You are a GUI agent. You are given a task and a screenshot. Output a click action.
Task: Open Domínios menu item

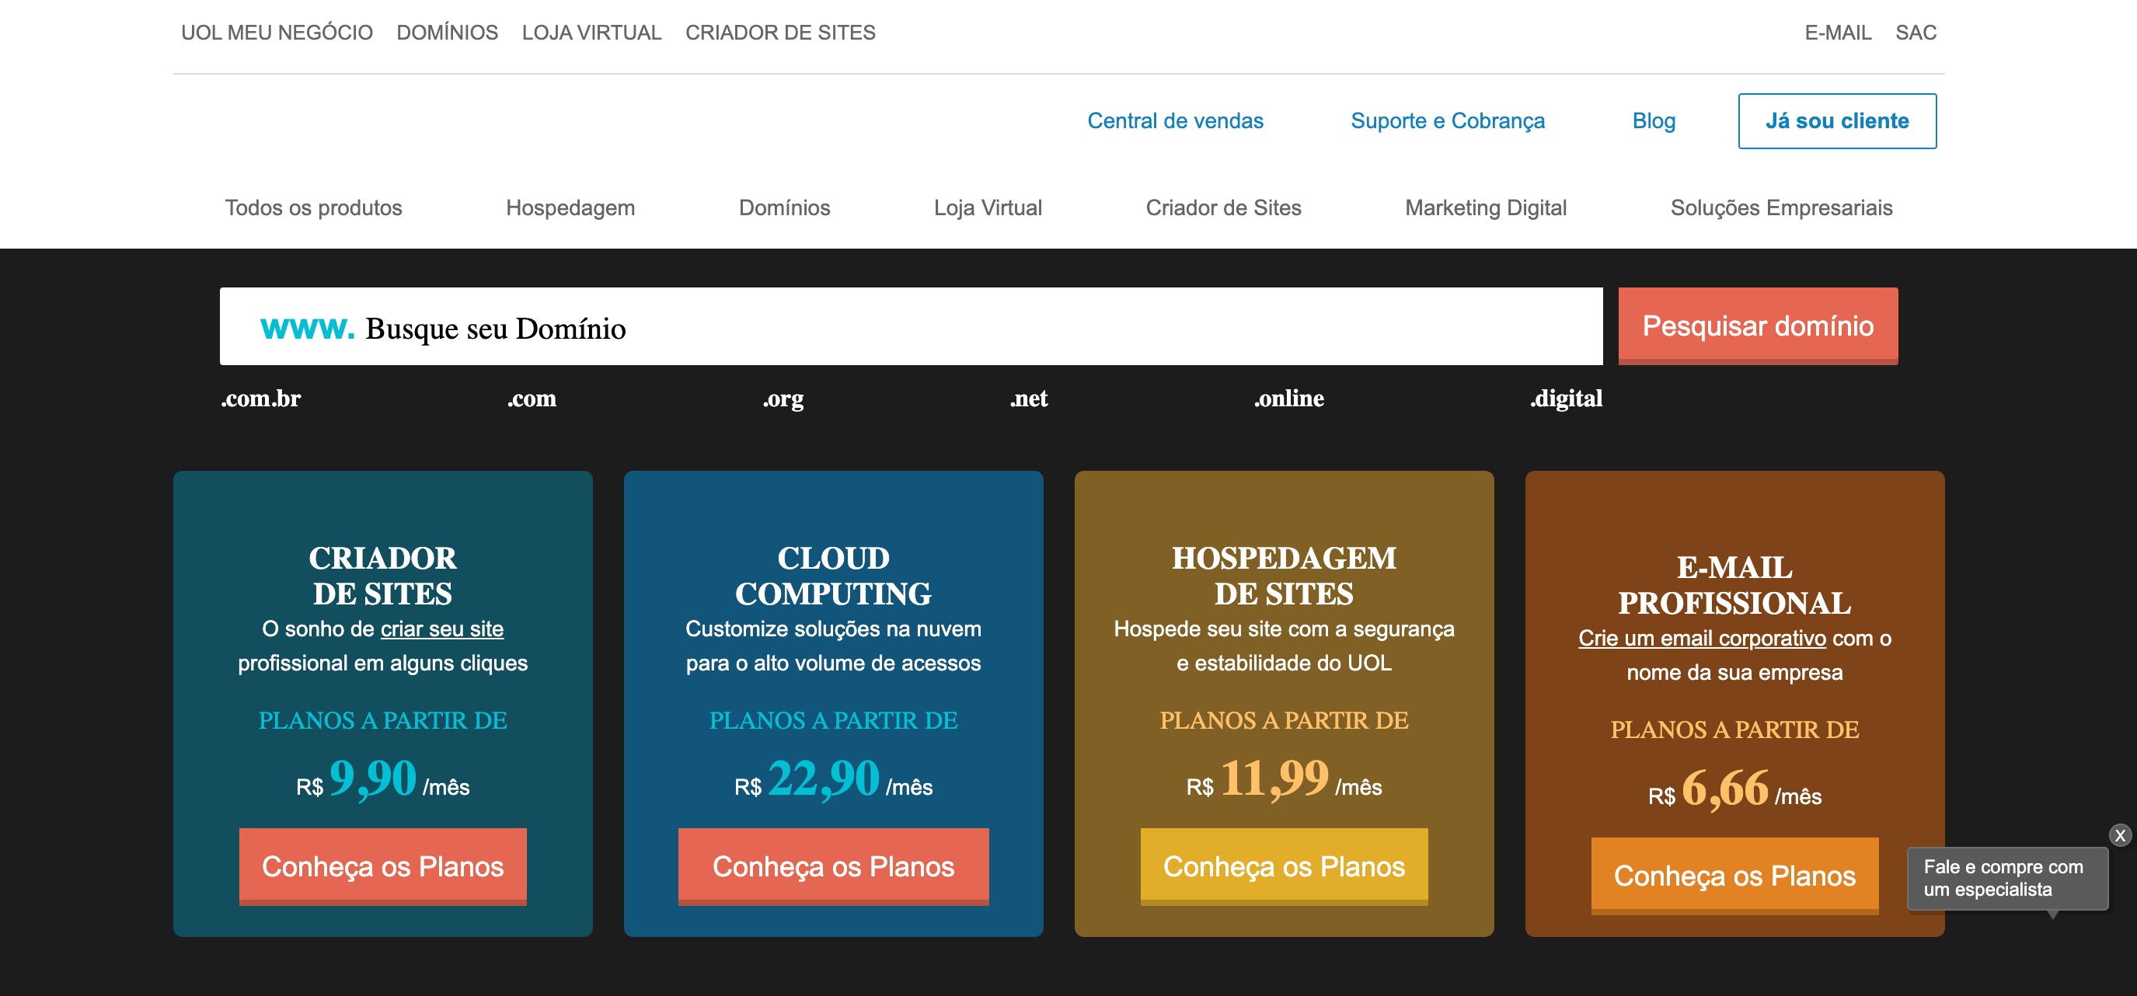784,207
